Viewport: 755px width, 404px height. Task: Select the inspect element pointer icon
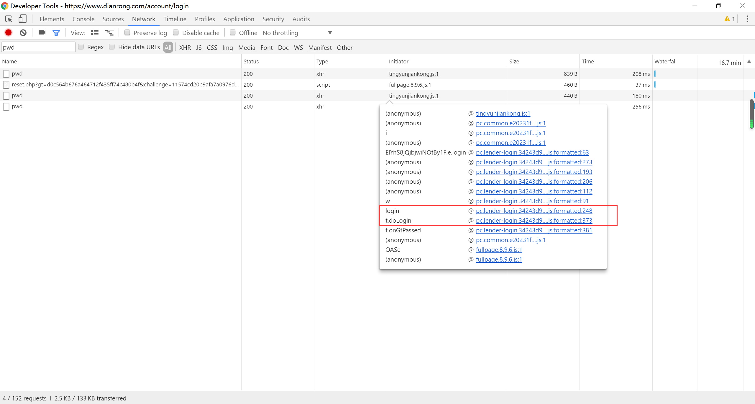(9, 19)
